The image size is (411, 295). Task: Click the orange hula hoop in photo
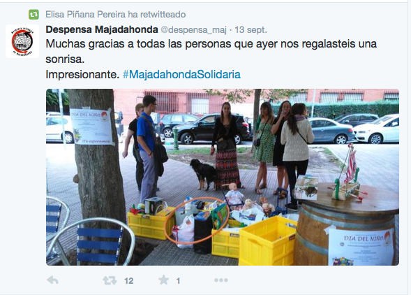(197, 221)
